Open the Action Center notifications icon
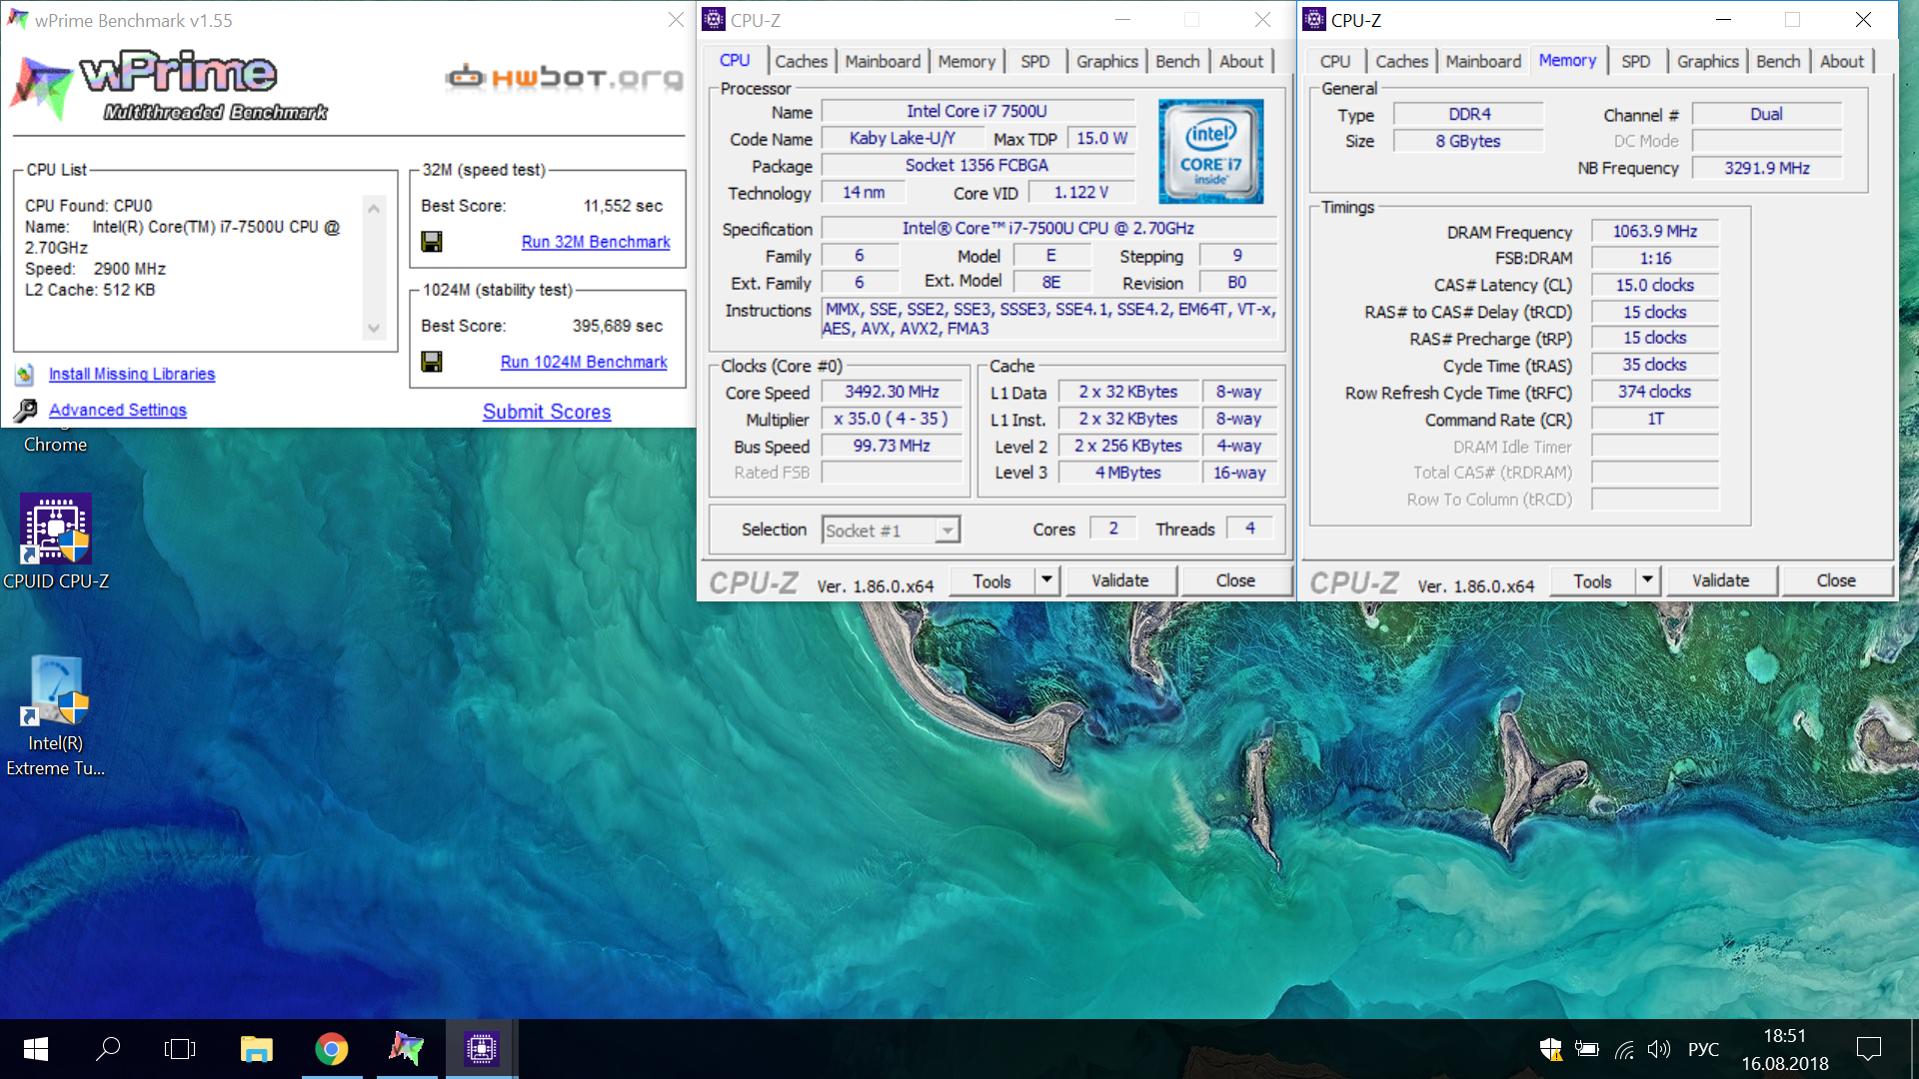 (x=1868, y=1049)
